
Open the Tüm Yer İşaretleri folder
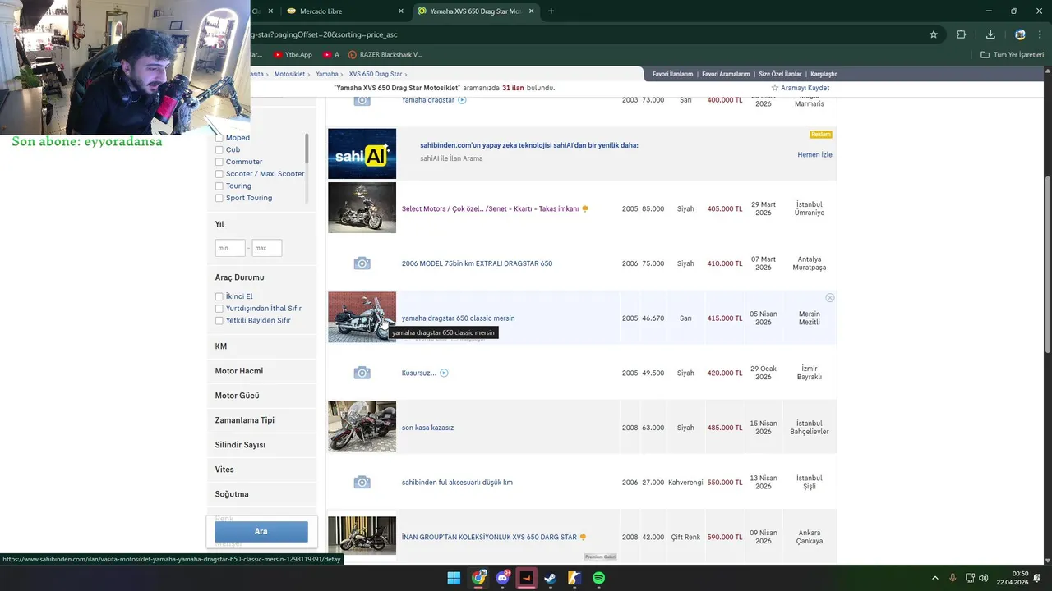1013,54
